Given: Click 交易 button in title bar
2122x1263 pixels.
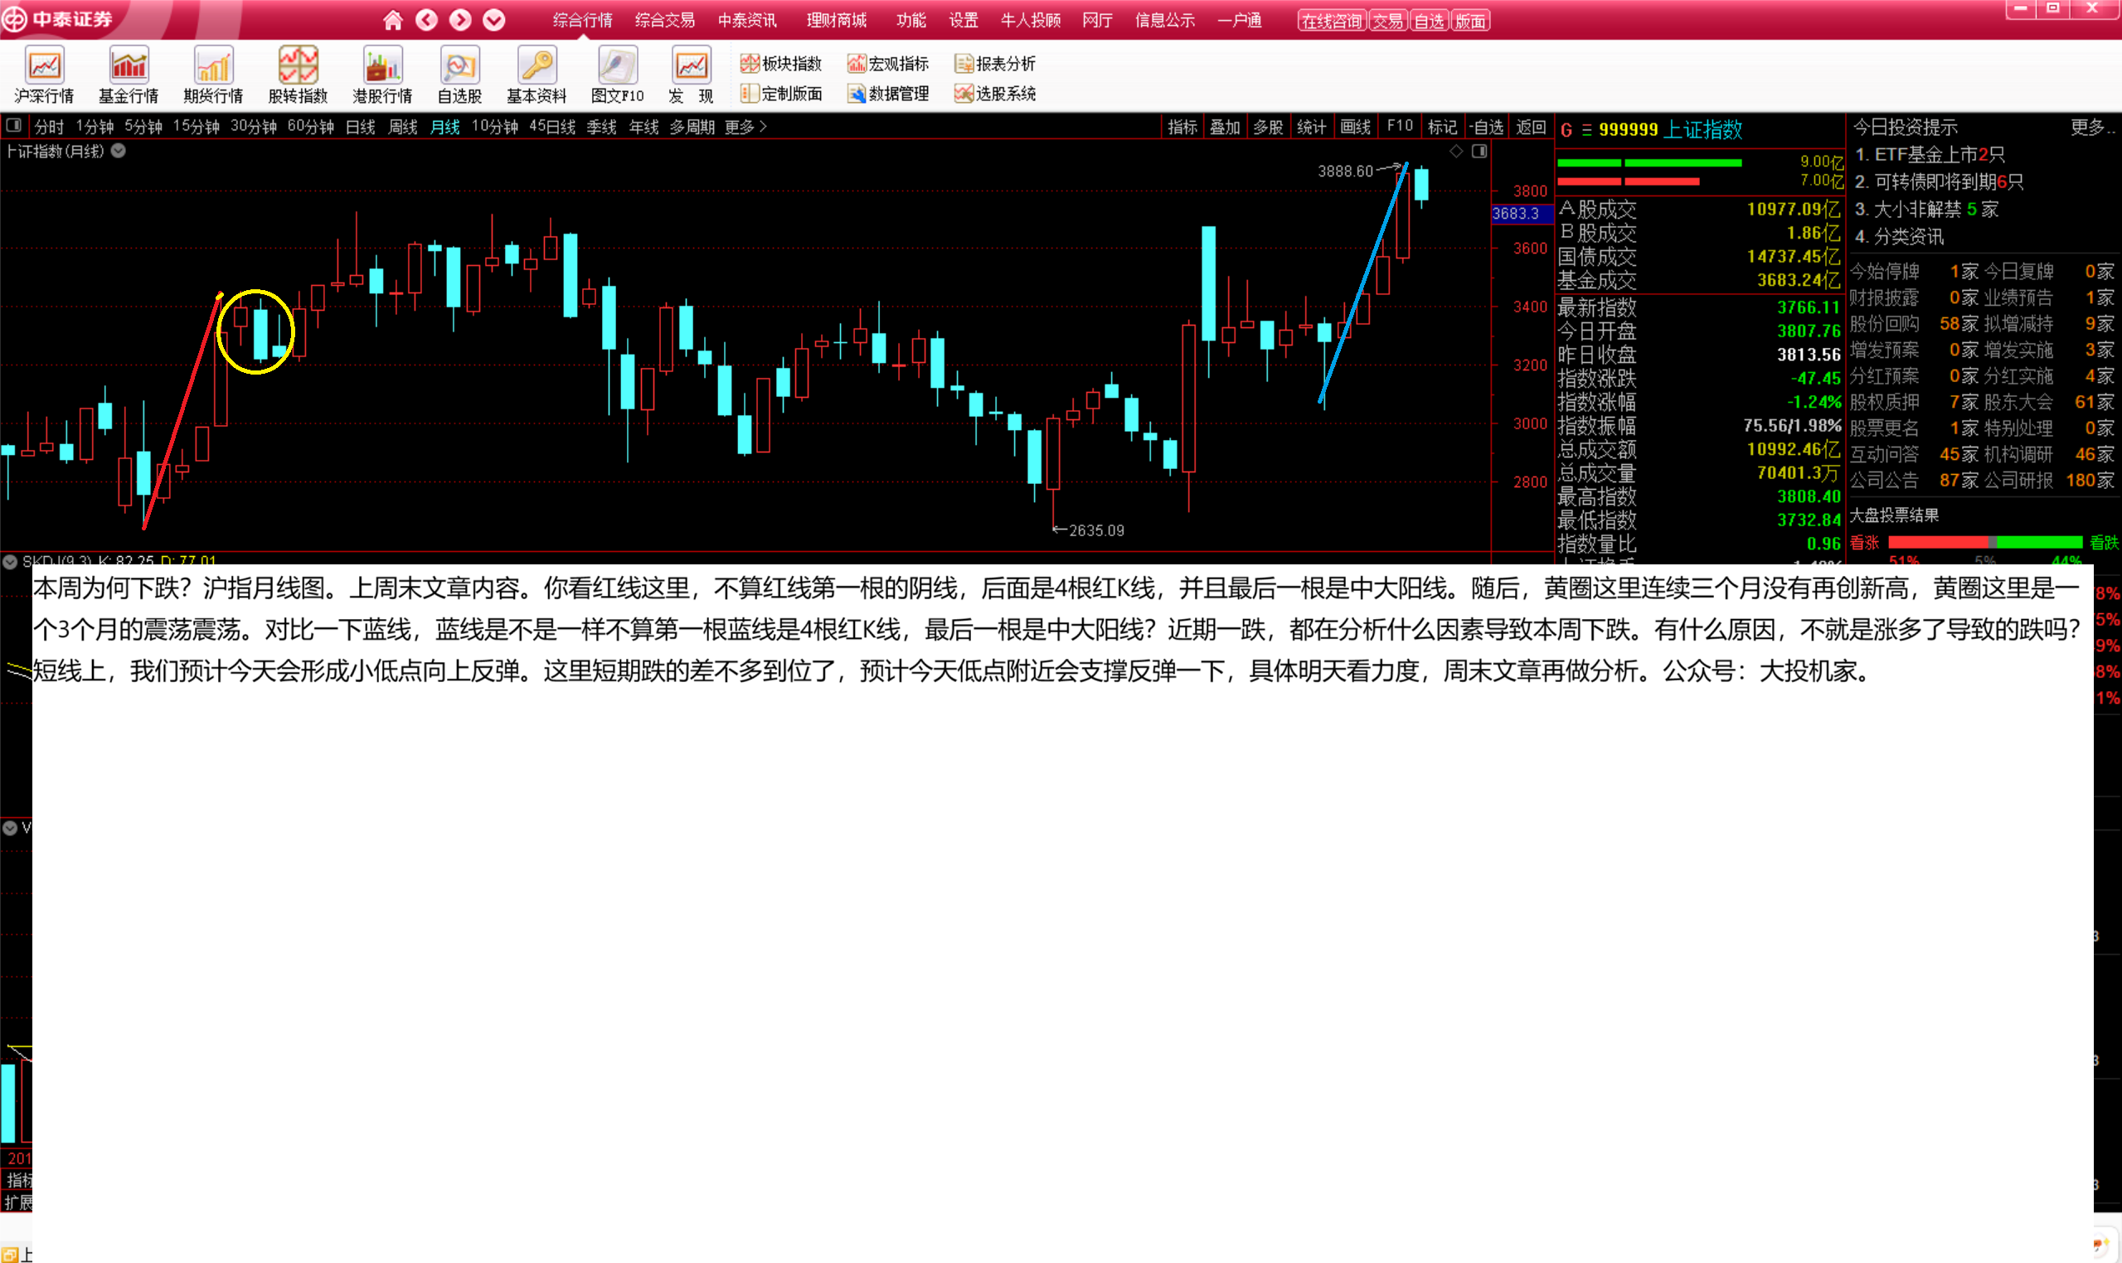Looking at the screenshot, I should point(1387,22).
